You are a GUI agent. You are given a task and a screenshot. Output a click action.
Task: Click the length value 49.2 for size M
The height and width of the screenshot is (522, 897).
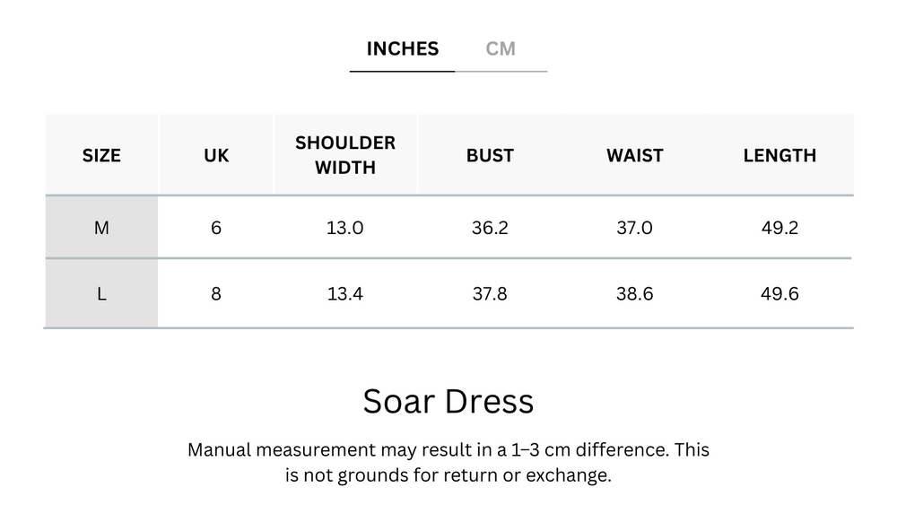(779, 228)
